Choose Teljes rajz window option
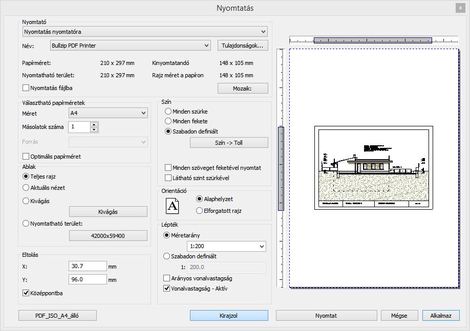This screenshot has height=331, width=470. click(x=26, y=176)
